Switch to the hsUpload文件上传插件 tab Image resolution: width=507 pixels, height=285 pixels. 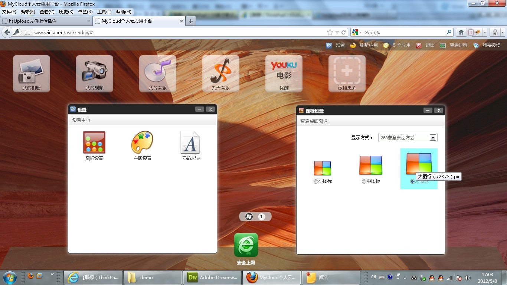(46, 21)
